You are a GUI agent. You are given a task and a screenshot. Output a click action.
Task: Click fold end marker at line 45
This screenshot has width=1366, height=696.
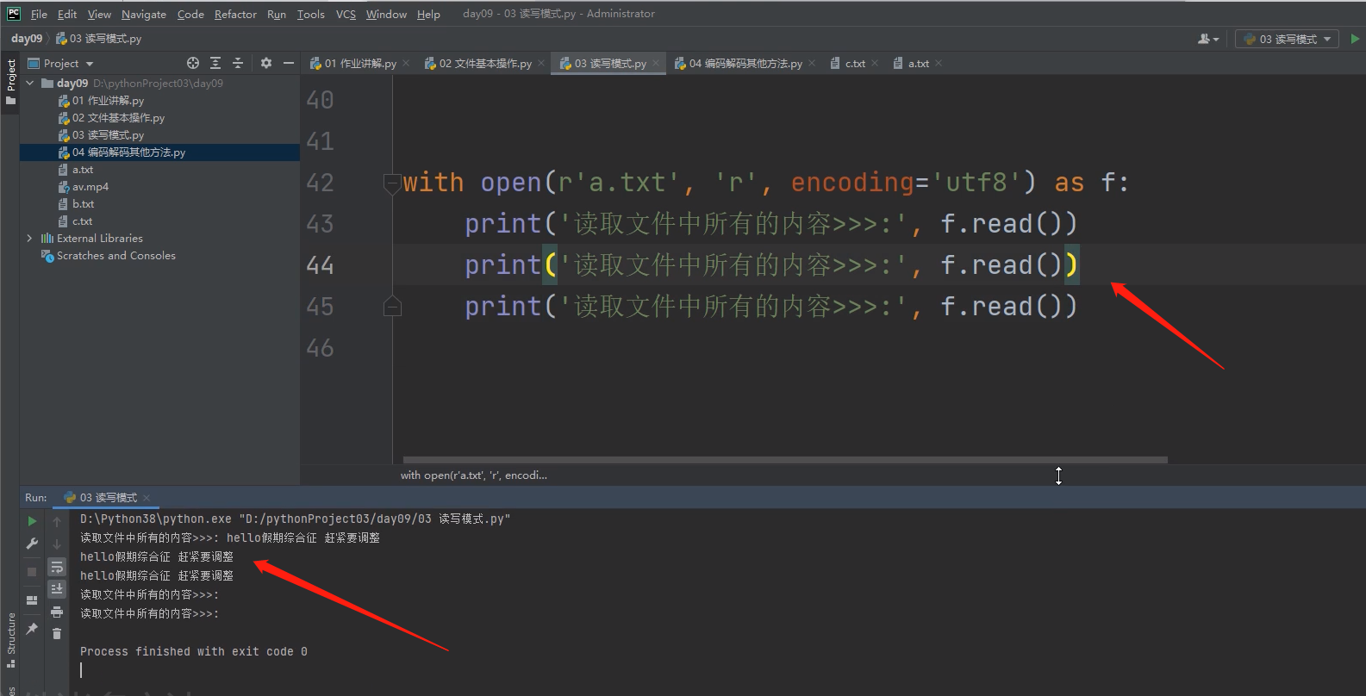(x=392, y=307)
